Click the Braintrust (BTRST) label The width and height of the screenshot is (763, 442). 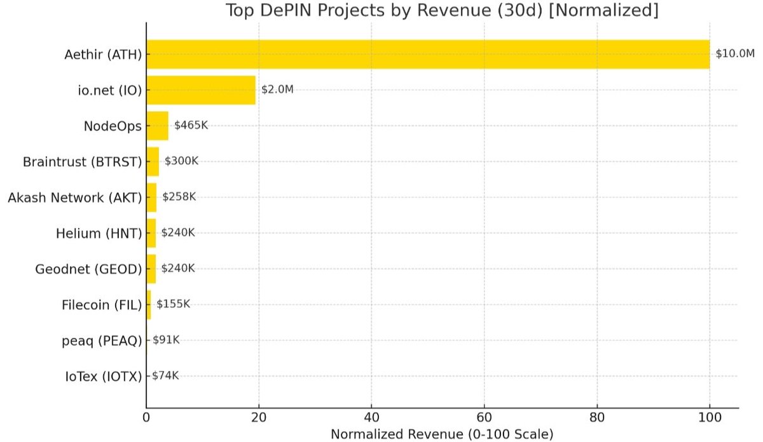pos(82,162)
